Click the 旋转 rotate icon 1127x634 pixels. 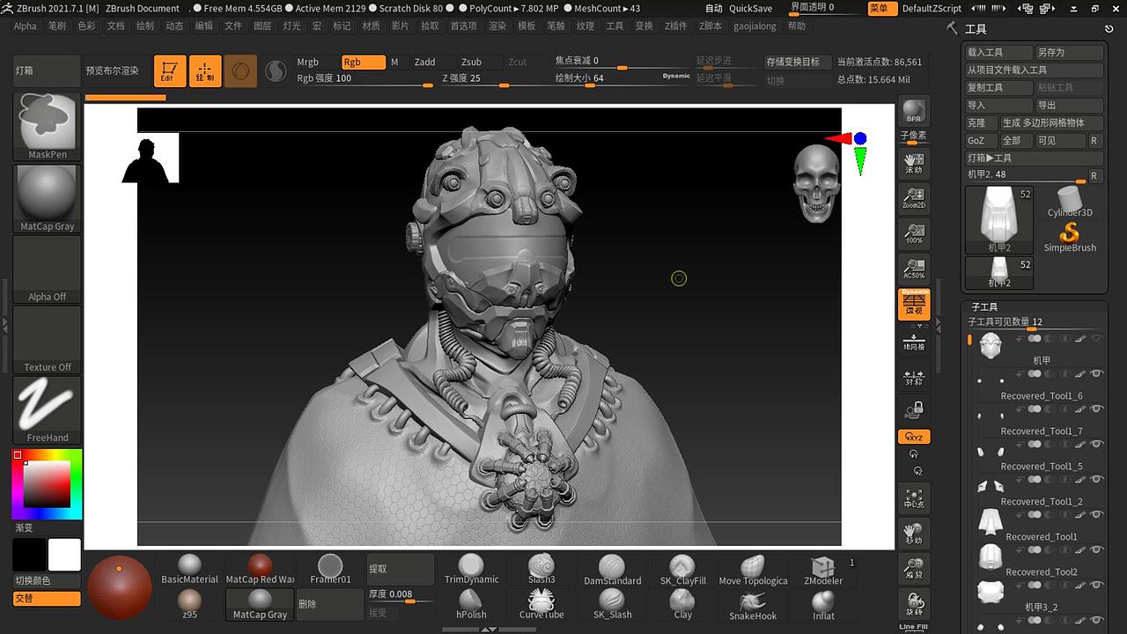914,603
